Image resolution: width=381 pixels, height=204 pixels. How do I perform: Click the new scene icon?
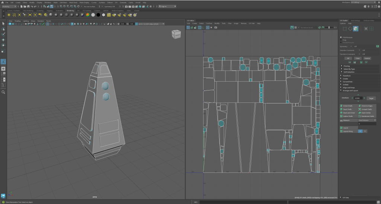click(21, 7)
